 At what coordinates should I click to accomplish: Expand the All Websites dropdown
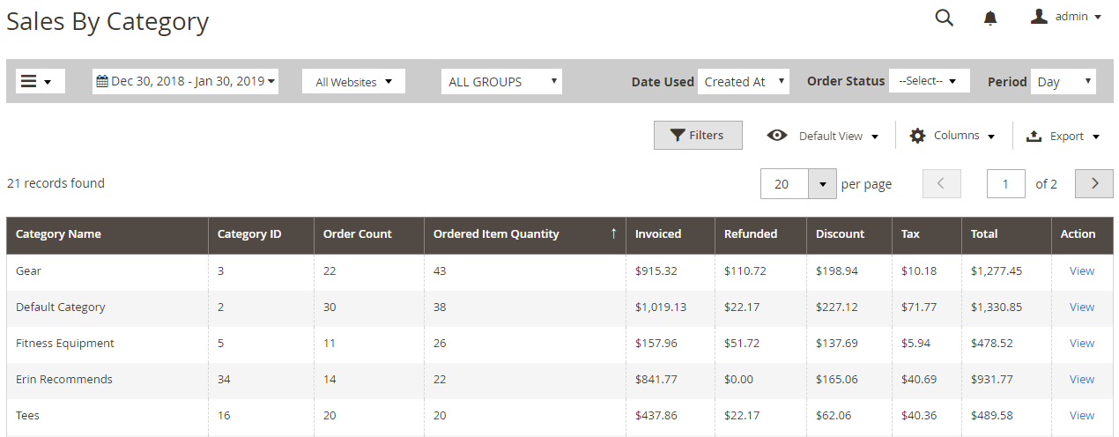pyautogui.click(x=353, y=82)
